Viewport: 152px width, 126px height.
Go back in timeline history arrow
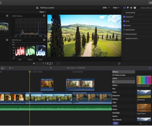tap(51, 68)
